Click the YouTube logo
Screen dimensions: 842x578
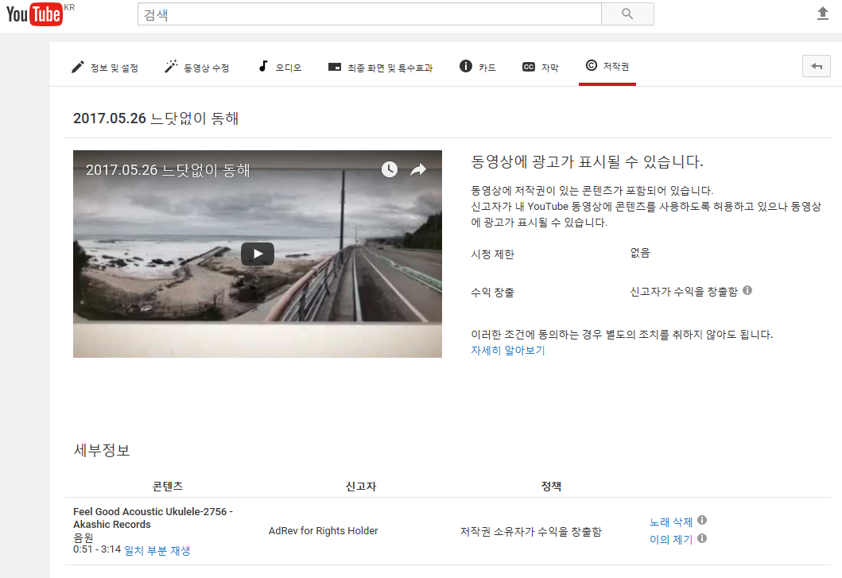[34, 14]
